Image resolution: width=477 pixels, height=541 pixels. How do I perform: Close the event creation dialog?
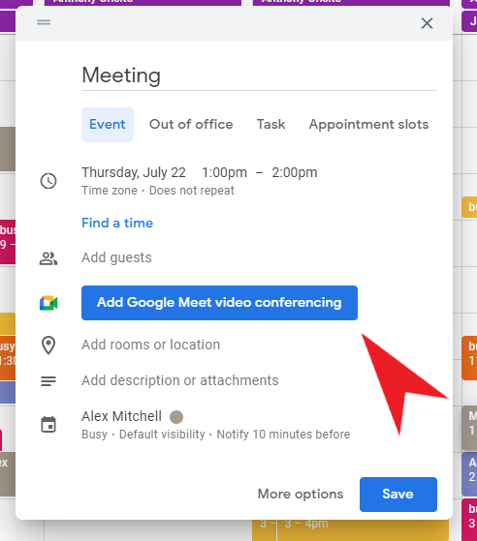point(427,23)
